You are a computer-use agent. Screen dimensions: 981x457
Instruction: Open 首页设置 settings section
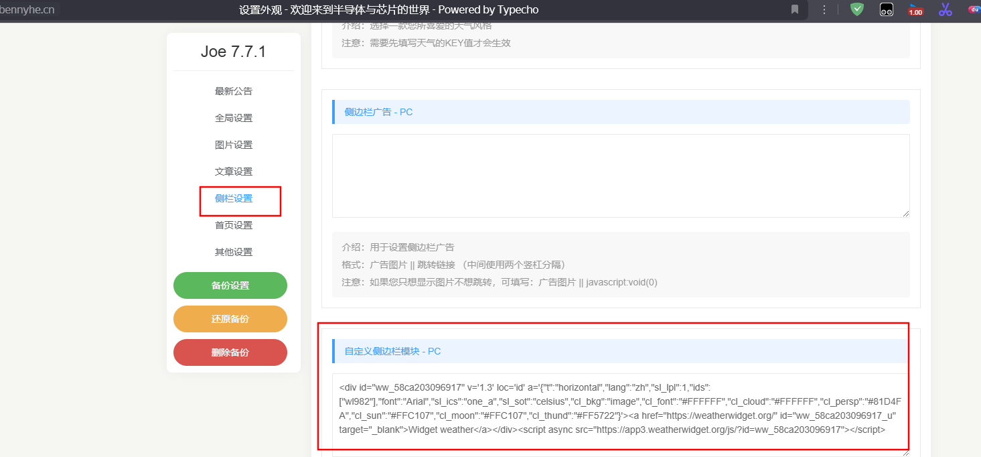tap(234, 225)
